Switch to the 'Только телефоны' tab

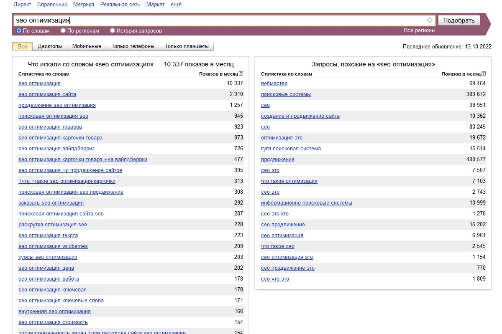click(133, 46)
